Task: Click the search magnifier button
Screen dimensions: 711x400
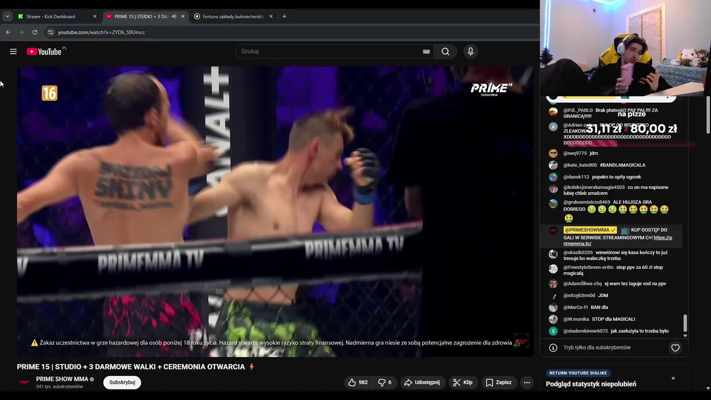Action: point(445,52)
